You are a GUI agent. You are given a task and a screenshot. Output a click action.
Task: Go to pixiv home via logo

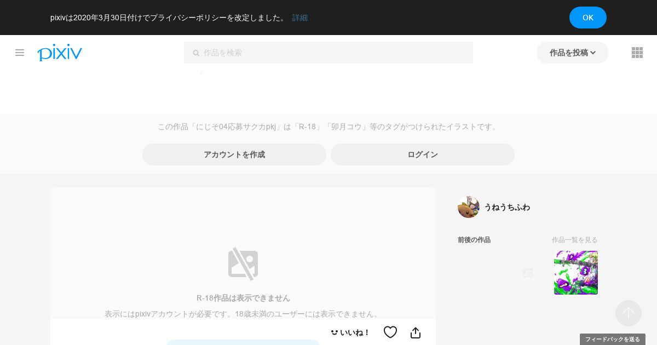[60, 53]
